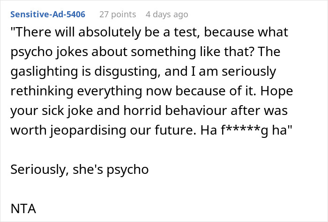The image size is (328, 222).
Task: Open the 4 days ago timestamp
Action: pos(167,14)
